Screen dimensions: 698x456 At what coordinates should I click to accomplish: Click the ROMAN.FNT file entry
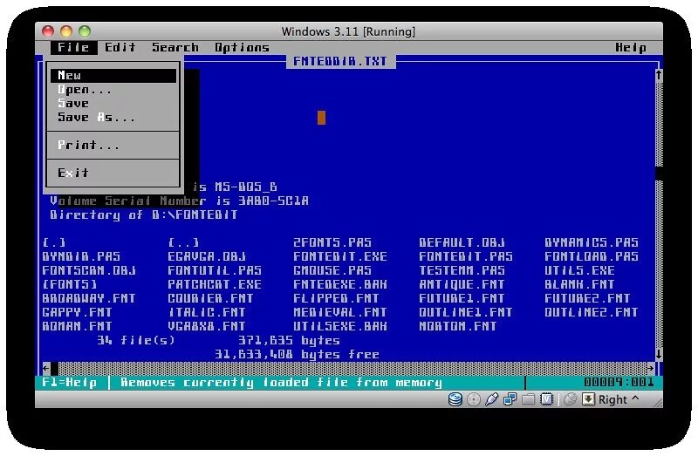click(78, 327)
